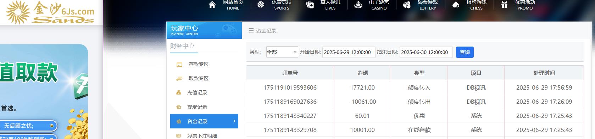Click the live cards icon

pos(310,5)
